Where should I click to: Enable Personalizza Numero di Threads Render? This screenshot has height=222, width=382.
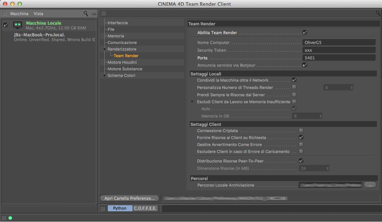(294, 87)
